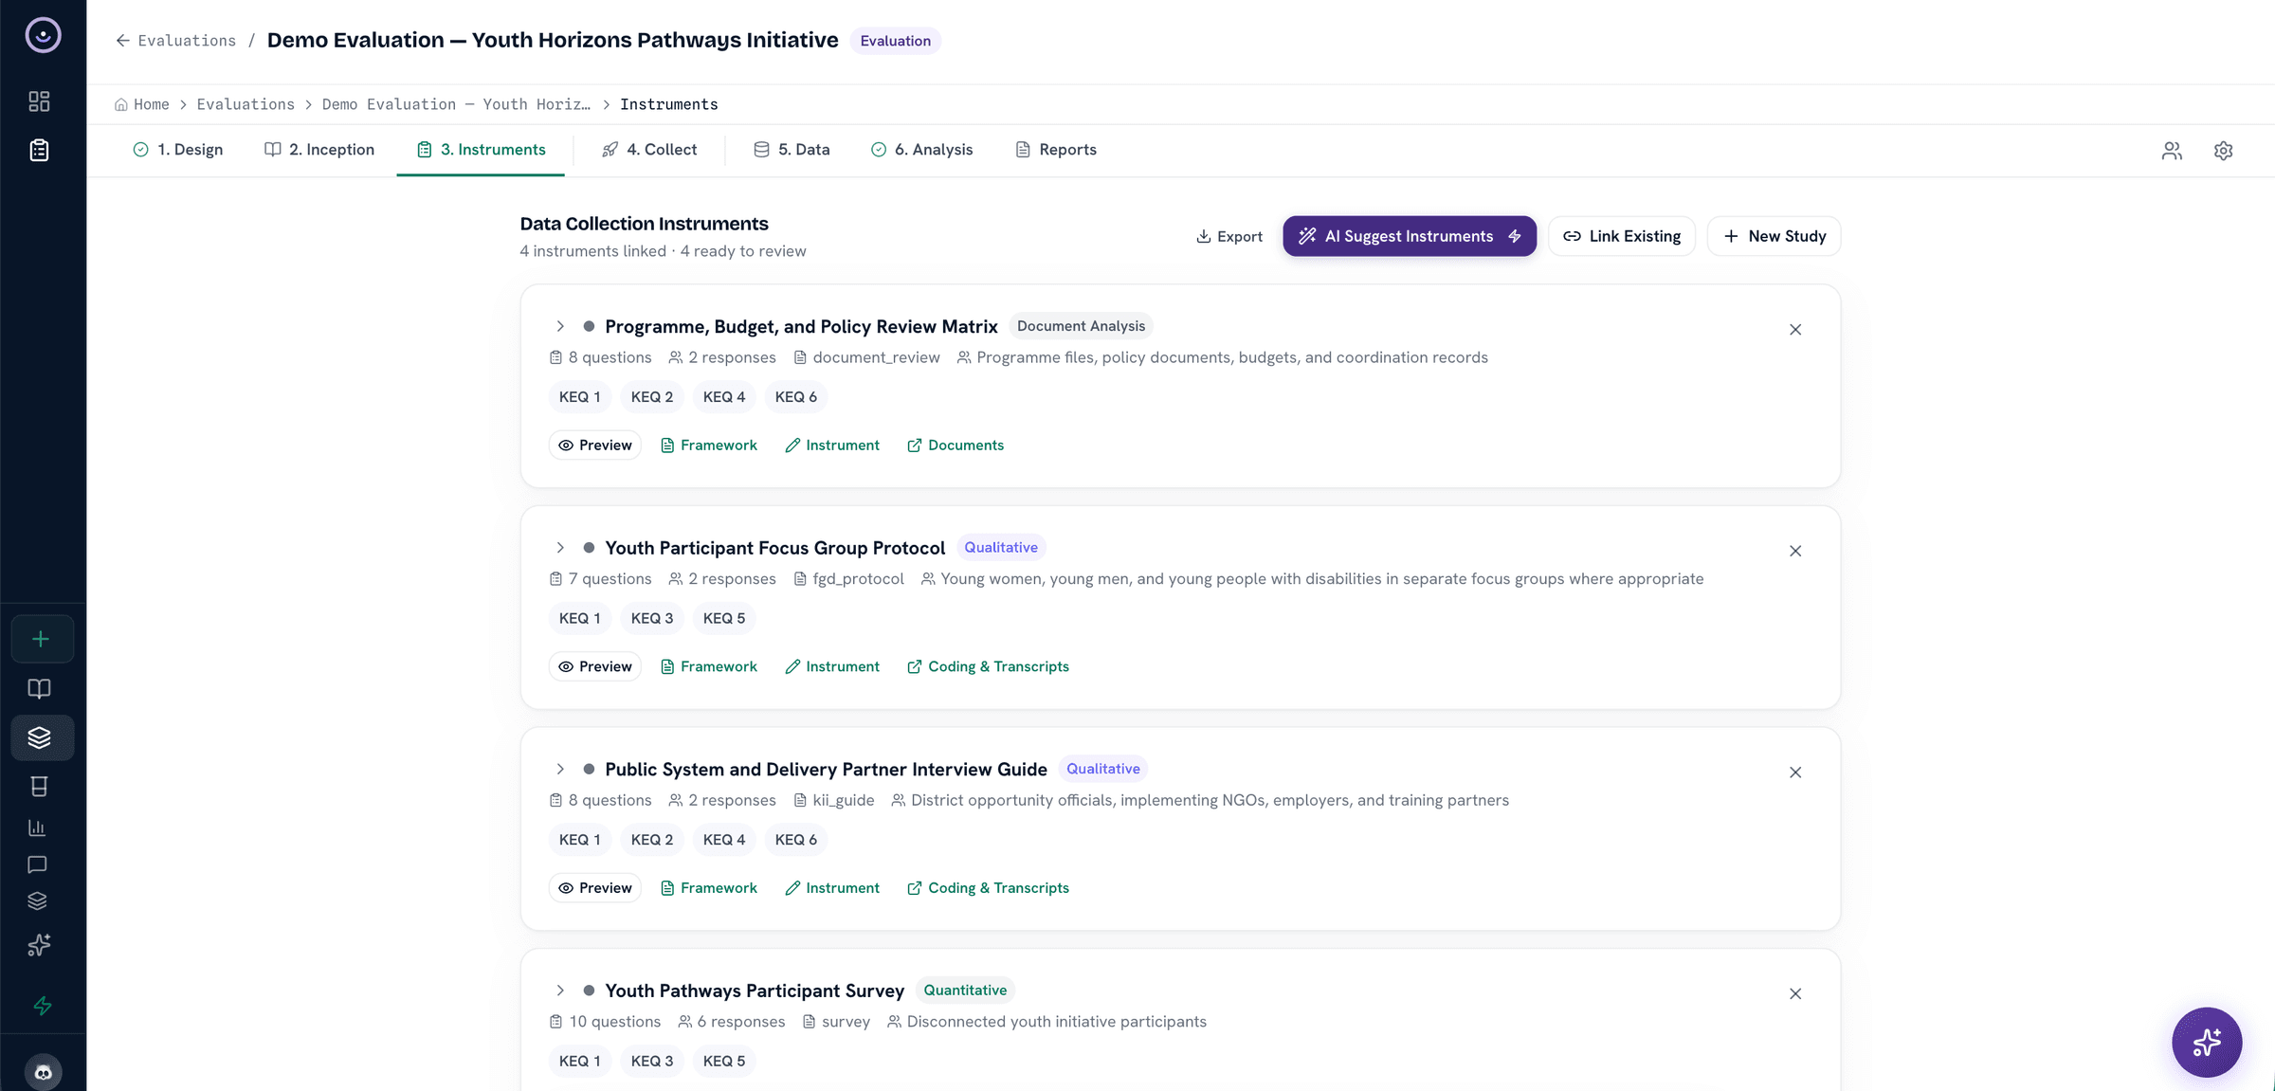The image size is (2275, 1091).
Task: Click AI Suggest Instruments button
Action: [x=1410, y=236]
